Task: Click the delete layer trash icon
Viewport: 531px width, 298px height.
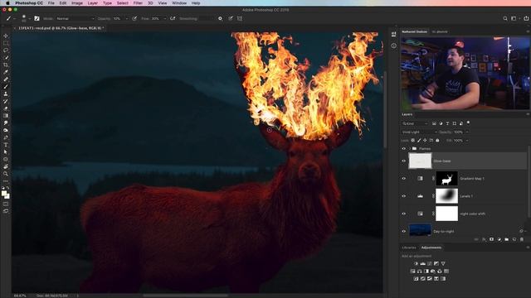Action: pyautogui.click(x=522, y=239)
